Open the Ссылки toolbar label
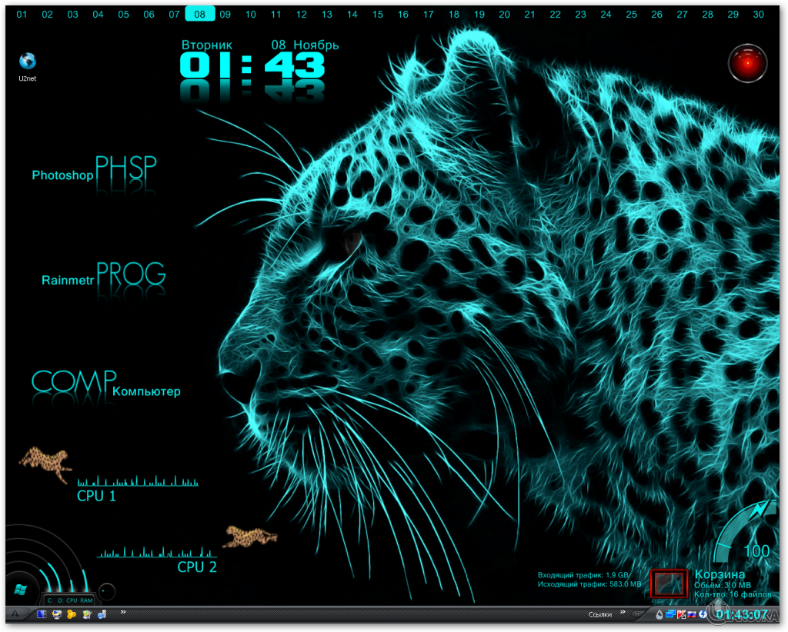This screenshot has width=788, height=632. pyautogui.click(x=600, y=614)
